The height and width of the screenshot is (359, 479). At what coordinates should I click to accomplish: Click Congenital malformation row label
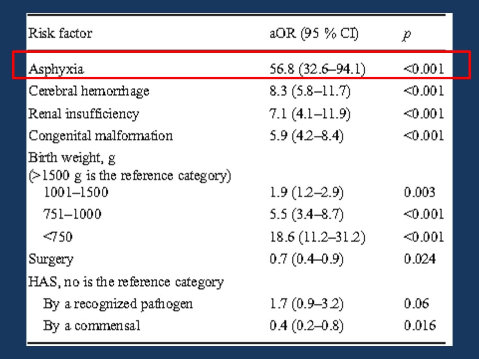100,136
